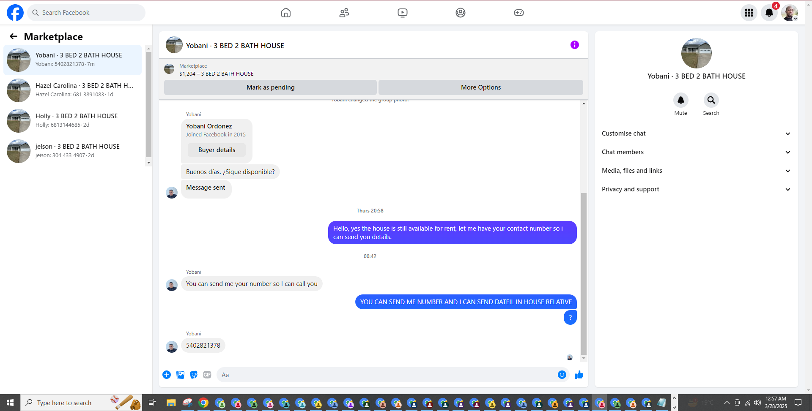
Task: Expand the Chat members section
Action: (696, 152)
